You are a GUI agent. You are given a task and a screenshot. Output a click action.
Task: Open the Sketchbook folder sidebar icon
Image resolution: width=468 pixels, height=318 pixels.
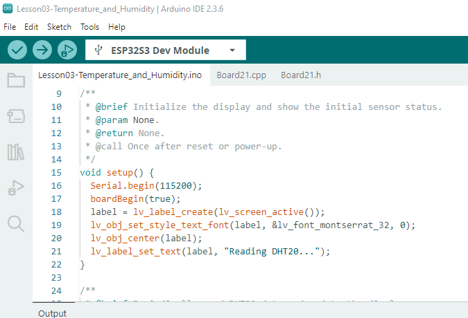coord(16,80)
